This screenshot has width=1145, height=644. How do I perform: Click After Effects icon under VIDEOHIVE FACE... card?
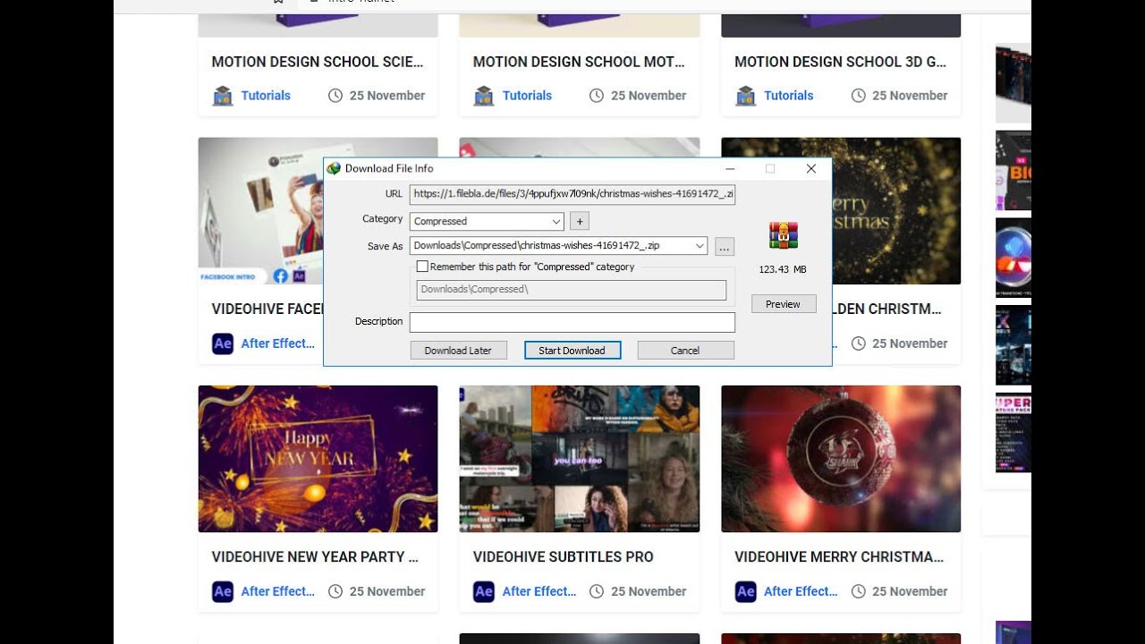(x=223, y=343)
